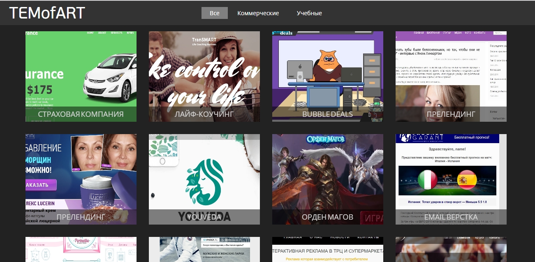Open the Прелендинг card with blonde woman
This screenshot has width=535, height=262.
pyautogui.click(x=451, y=77)
